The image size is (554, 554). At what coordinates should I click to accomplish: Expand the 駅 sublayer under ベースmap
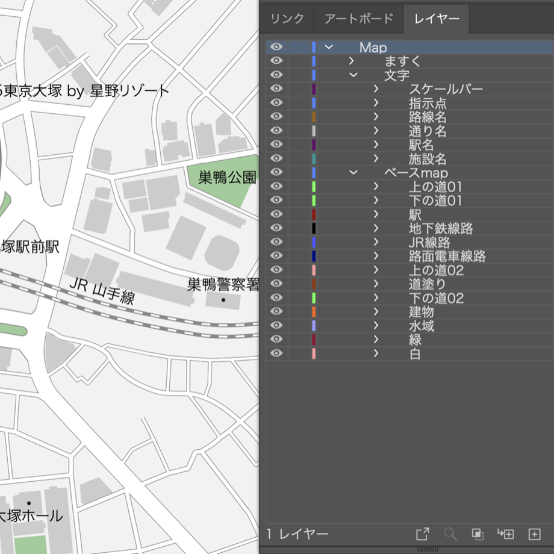pyautogui.click(x=376, y=214)
